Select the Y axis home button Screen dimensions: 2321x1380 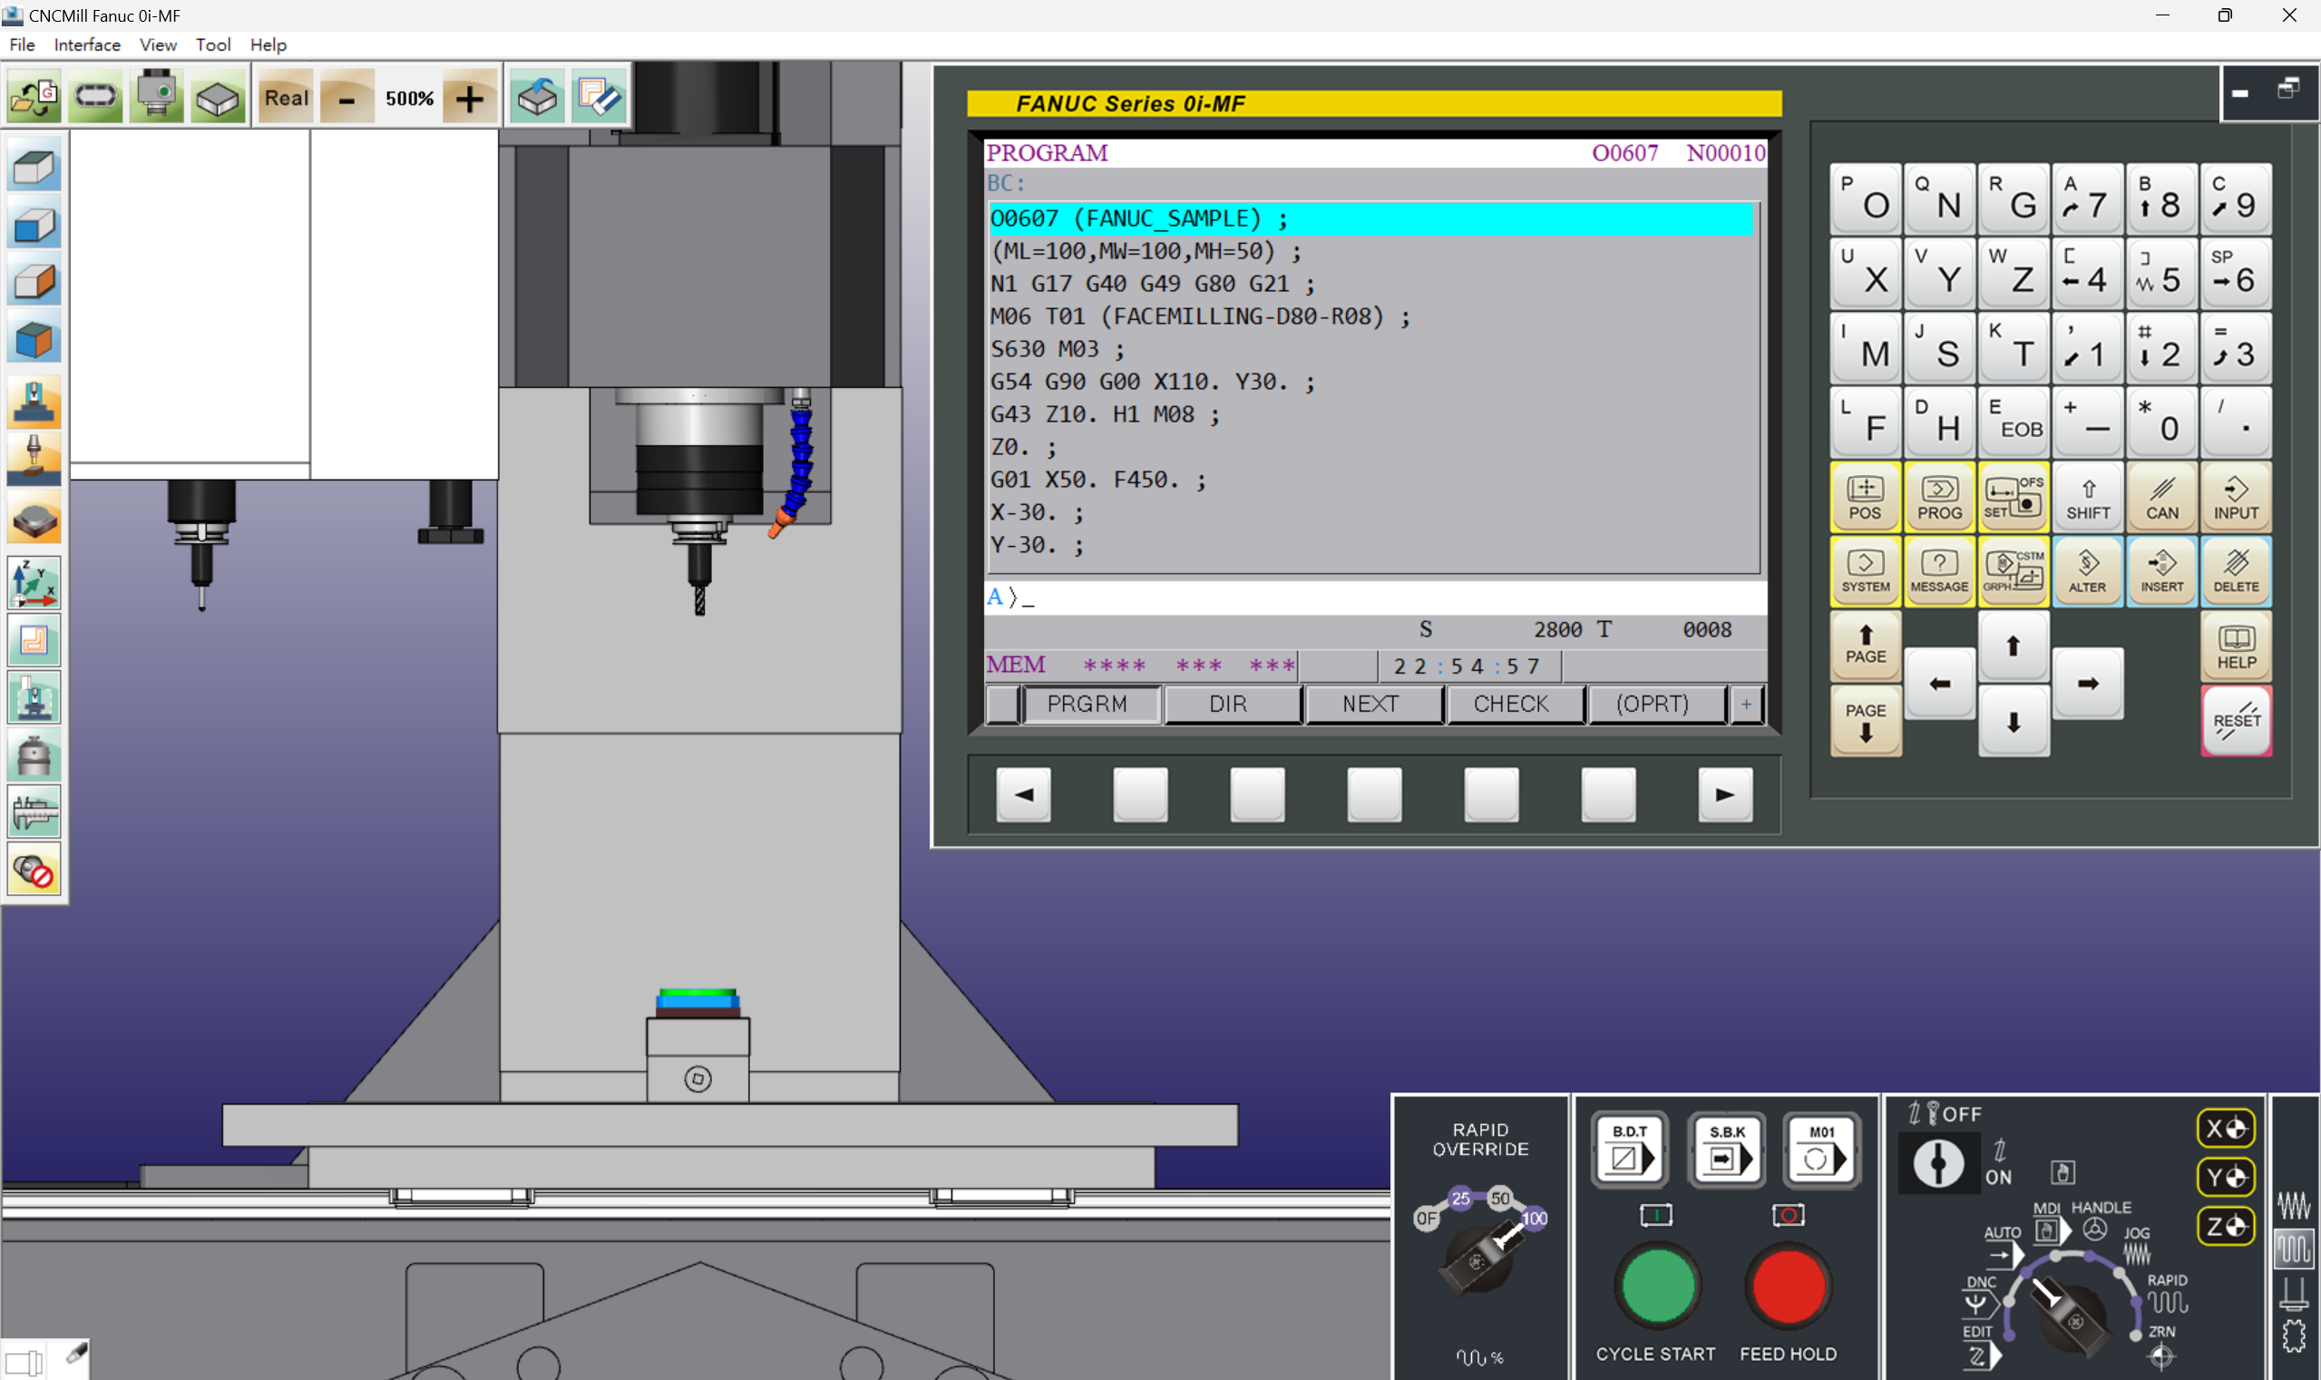(x=2226, y=1177)
